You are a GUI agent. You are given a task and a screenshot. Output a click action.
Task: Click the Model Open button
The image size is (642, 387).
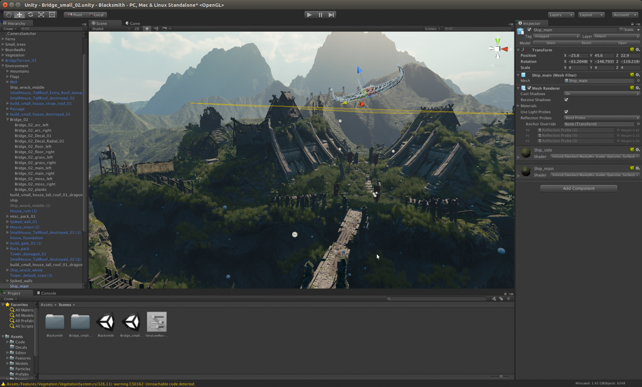coord(622,43)
